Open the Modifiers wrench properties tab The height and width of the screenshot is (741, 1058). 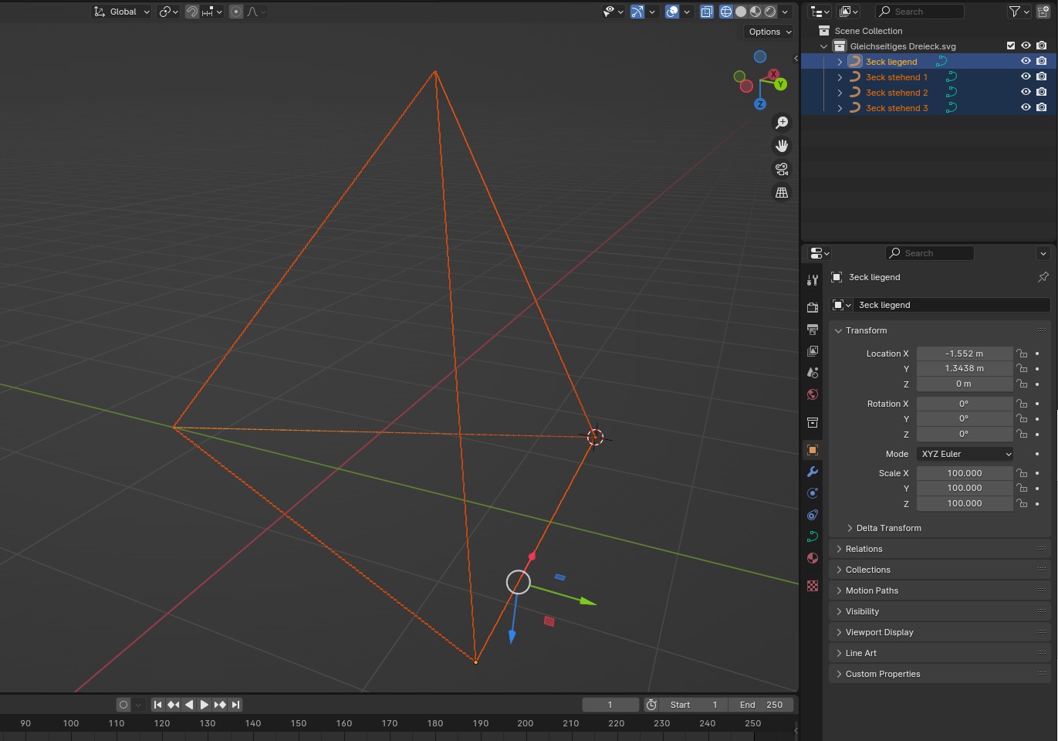[x=812, y=472]
